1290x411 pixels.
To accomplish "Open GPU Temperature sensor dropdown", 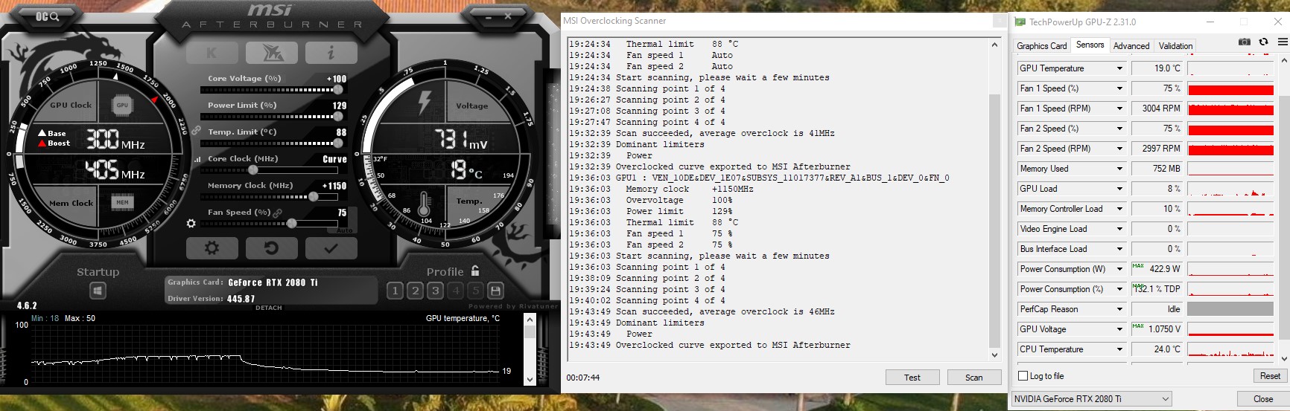I will pos(1119,68).
